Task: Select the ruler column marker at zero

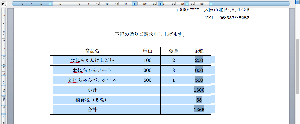Action: pyautogui.click(x=50, y=4)
